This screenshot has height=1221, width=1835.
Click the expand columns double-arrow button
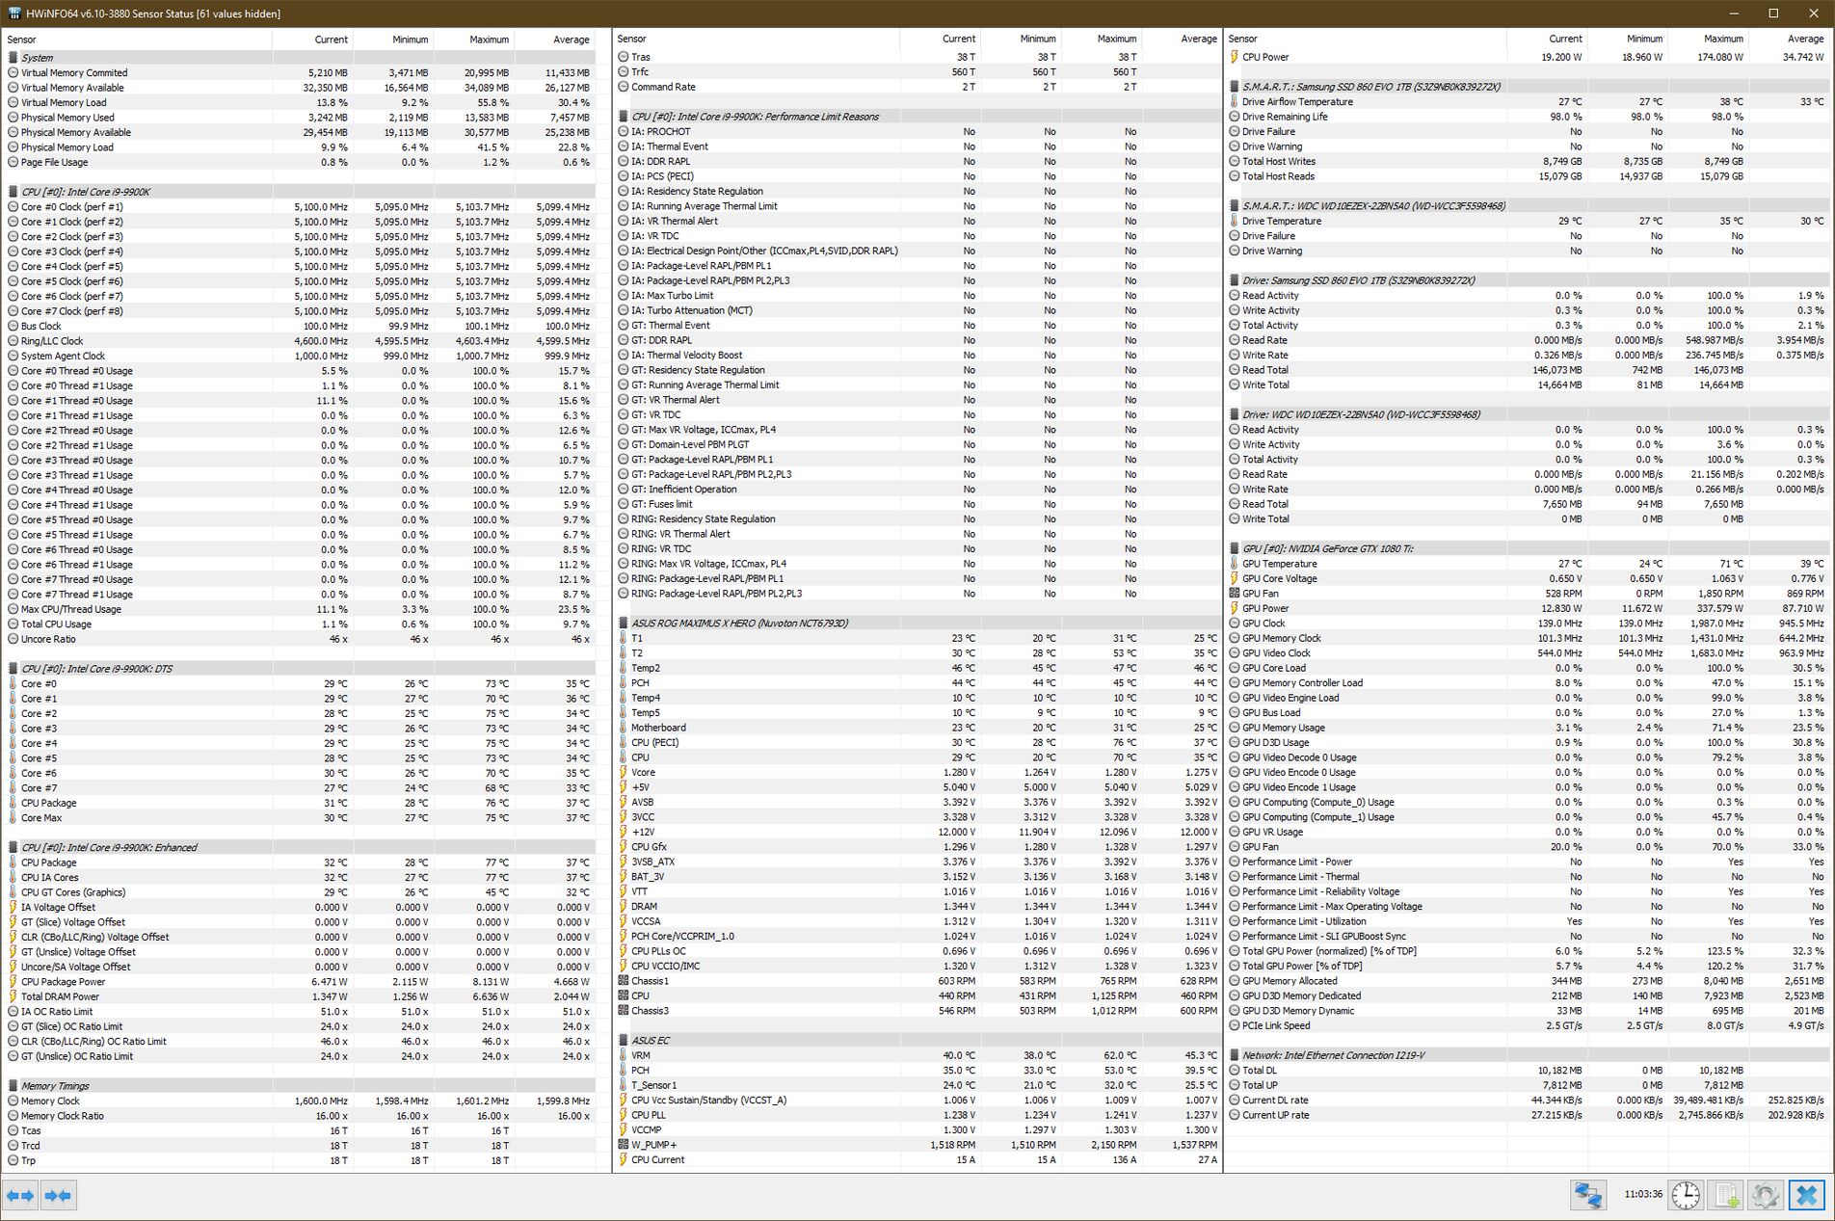coord(20,1196)
